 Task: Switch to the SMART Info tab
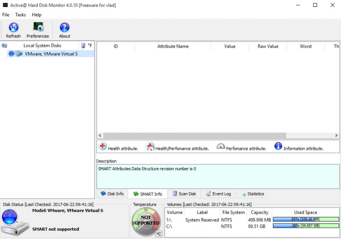[x=148, y=194]
